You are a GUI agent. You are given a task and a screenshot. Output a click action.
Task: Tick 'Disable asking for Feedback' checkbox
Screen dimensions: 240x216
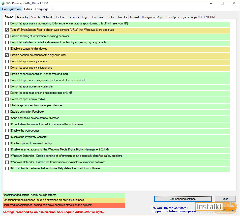point(7,112)
